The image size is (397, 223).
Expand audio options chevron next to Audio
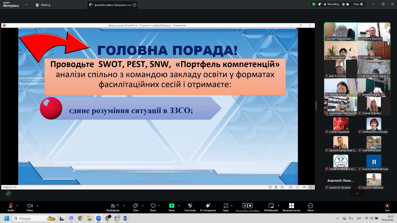17,206
